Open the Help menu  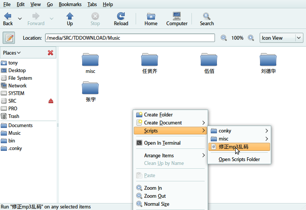[108, 4]
